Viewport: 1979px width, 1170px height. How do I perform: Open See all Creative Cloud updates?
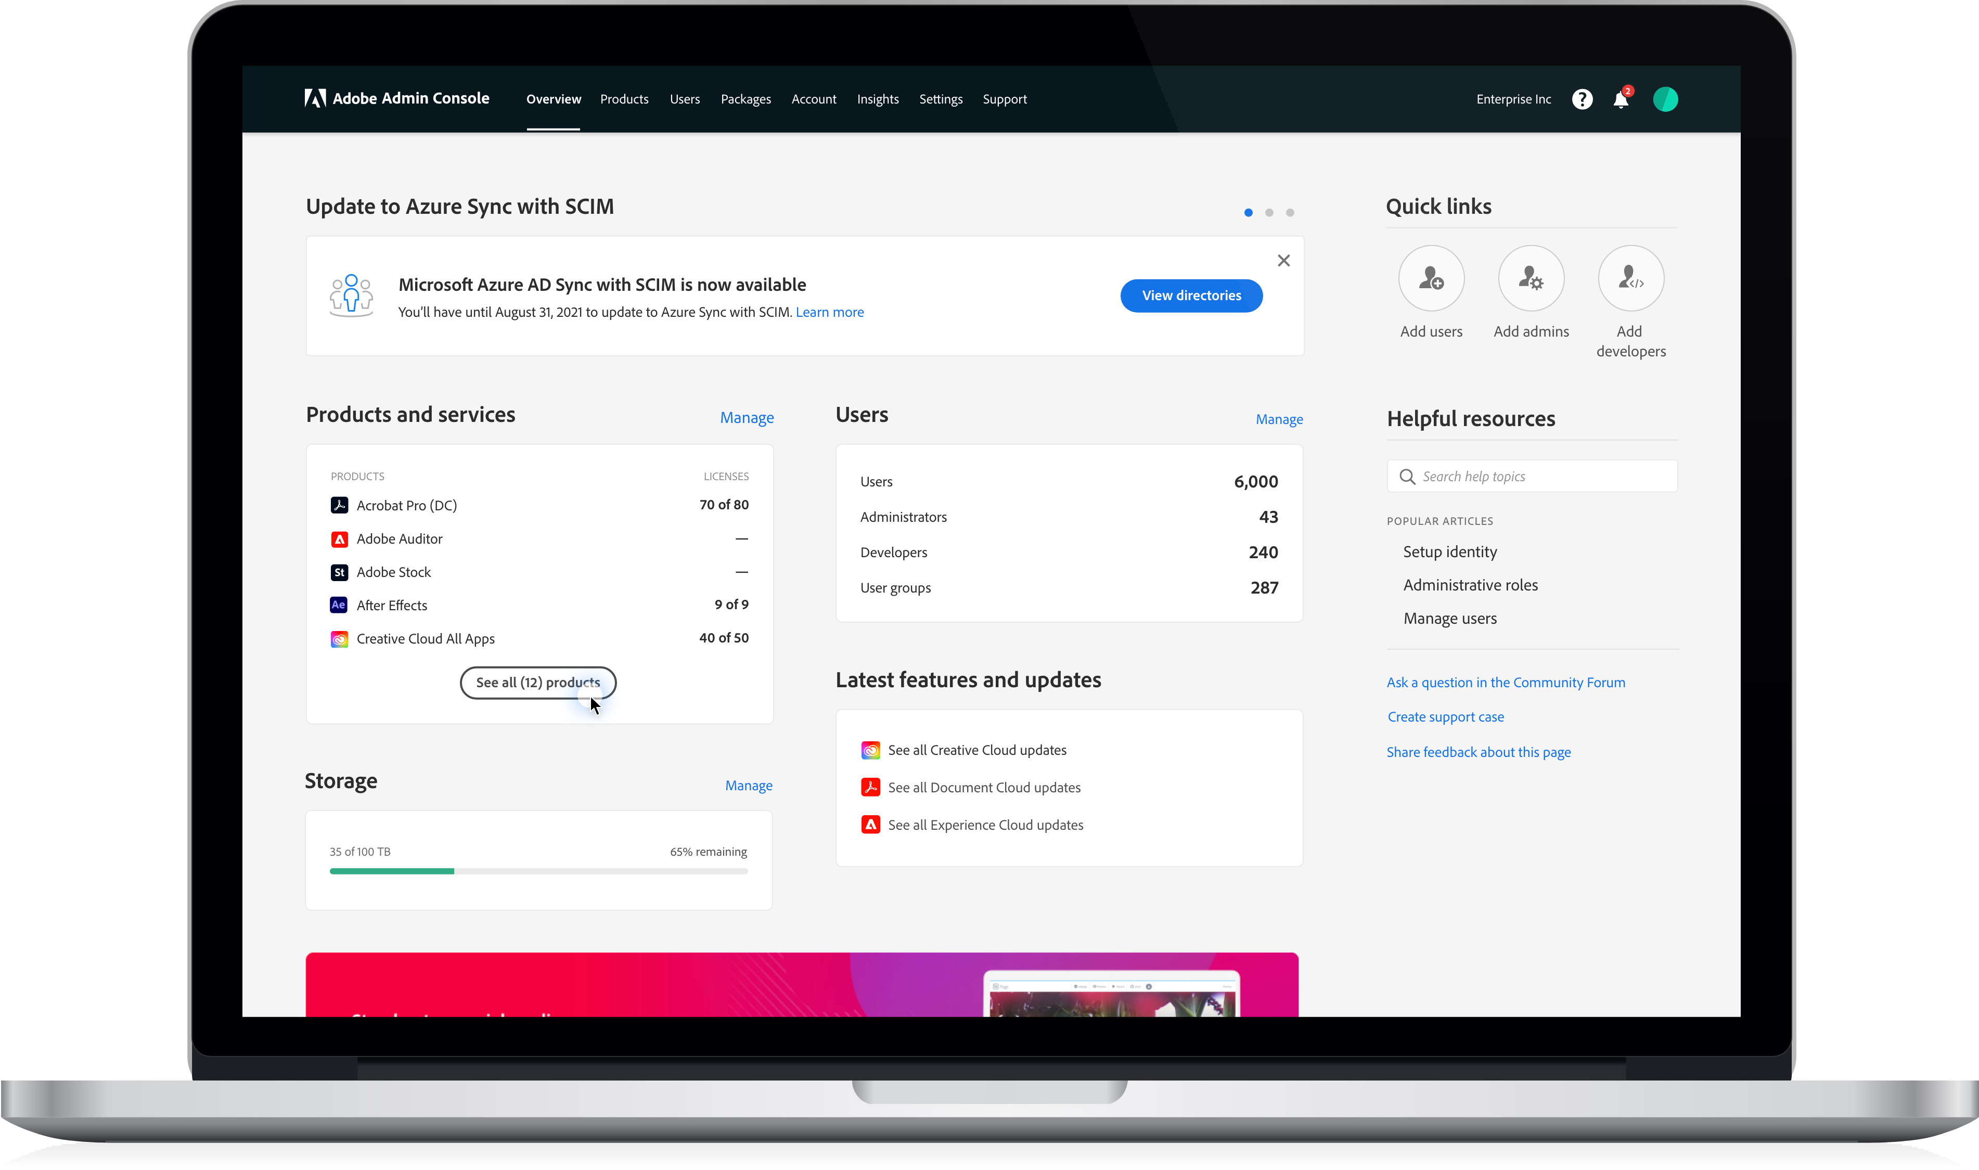coord(977,751)
